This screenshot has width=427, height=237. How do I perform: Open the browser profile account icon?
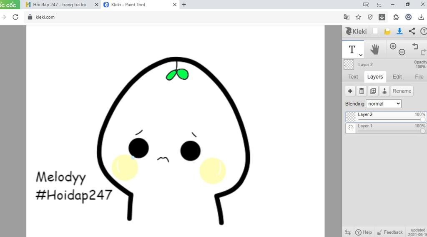click(408, 17)
